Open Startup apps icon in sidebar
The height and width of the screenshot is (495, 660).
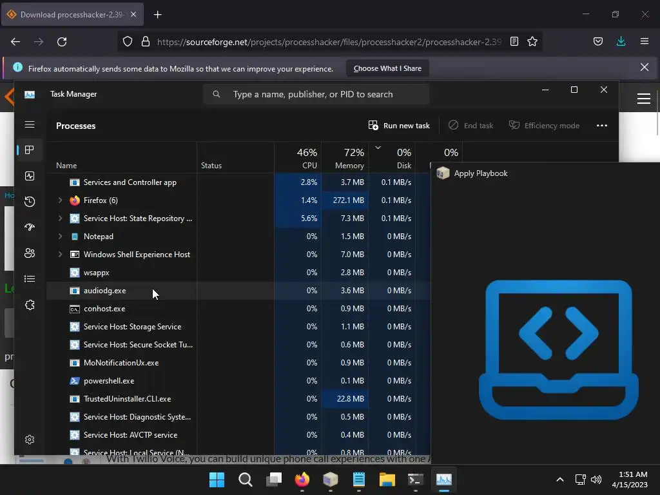(30, 228)
